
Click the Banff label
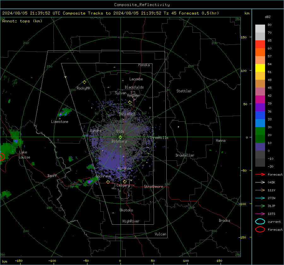(52, 176)
